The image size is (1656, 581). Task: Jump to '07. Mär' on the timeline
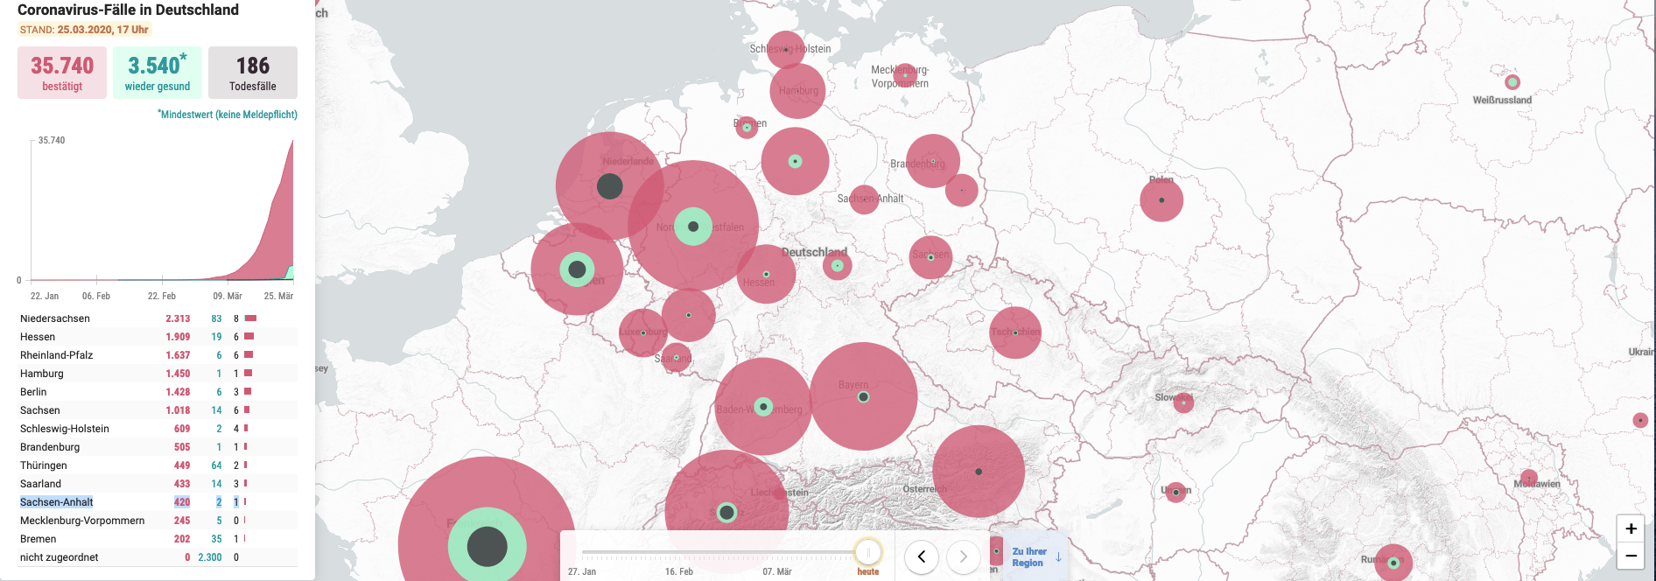coord(777,571)
